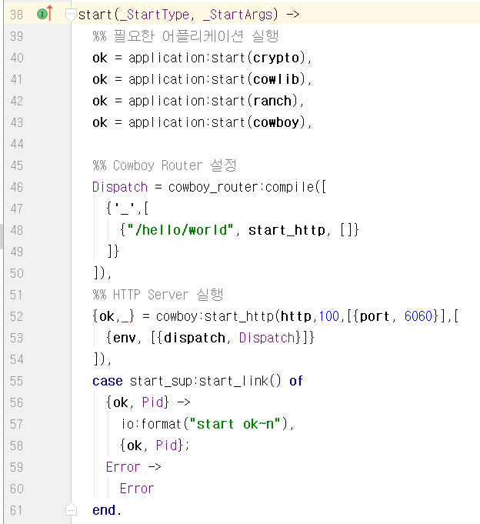This screenshot has width=480, height=524.
Task: Click line number 61 in the gutter
Action: 16,510
